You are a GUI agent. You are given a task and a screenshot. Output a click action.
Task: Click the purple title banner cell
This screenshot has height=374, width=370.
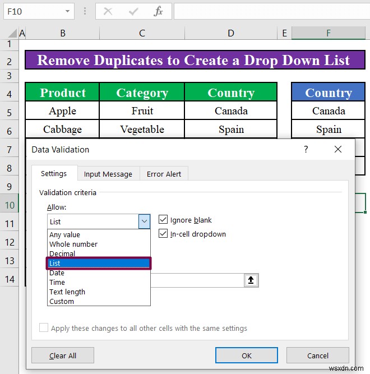tap(195, 60)
